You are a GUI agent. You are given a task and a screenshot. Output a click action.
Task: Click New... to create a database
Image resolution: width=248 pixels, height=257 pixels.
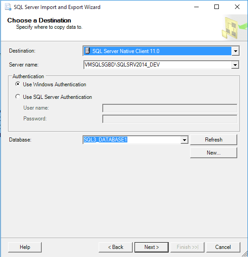click(213, 153)
